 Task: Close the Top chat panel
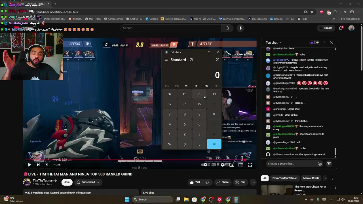(332, 42)
